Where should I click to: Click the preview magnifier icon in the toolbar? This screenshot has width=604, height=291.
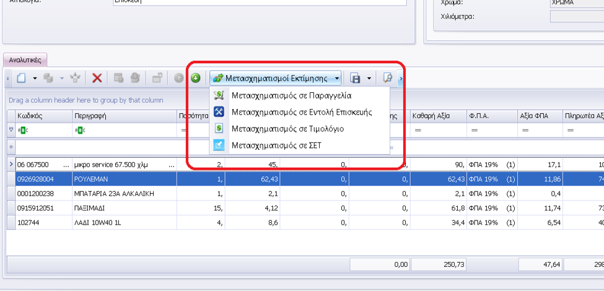[x=388, y=78]
